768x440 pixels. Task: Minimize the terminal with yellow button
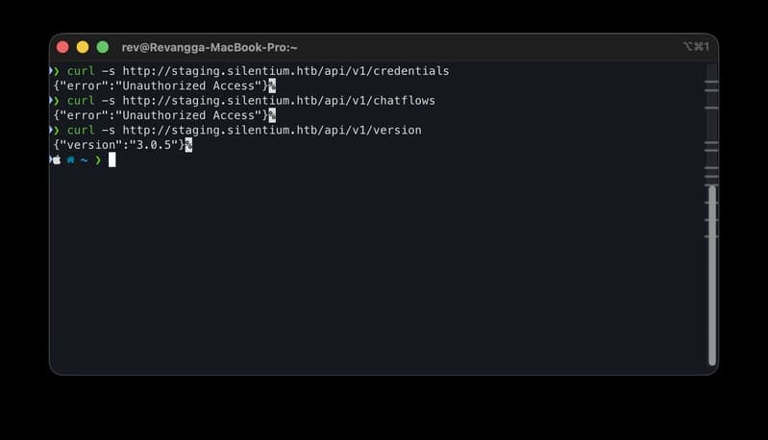pyautogui.click(x=83, y=47)
